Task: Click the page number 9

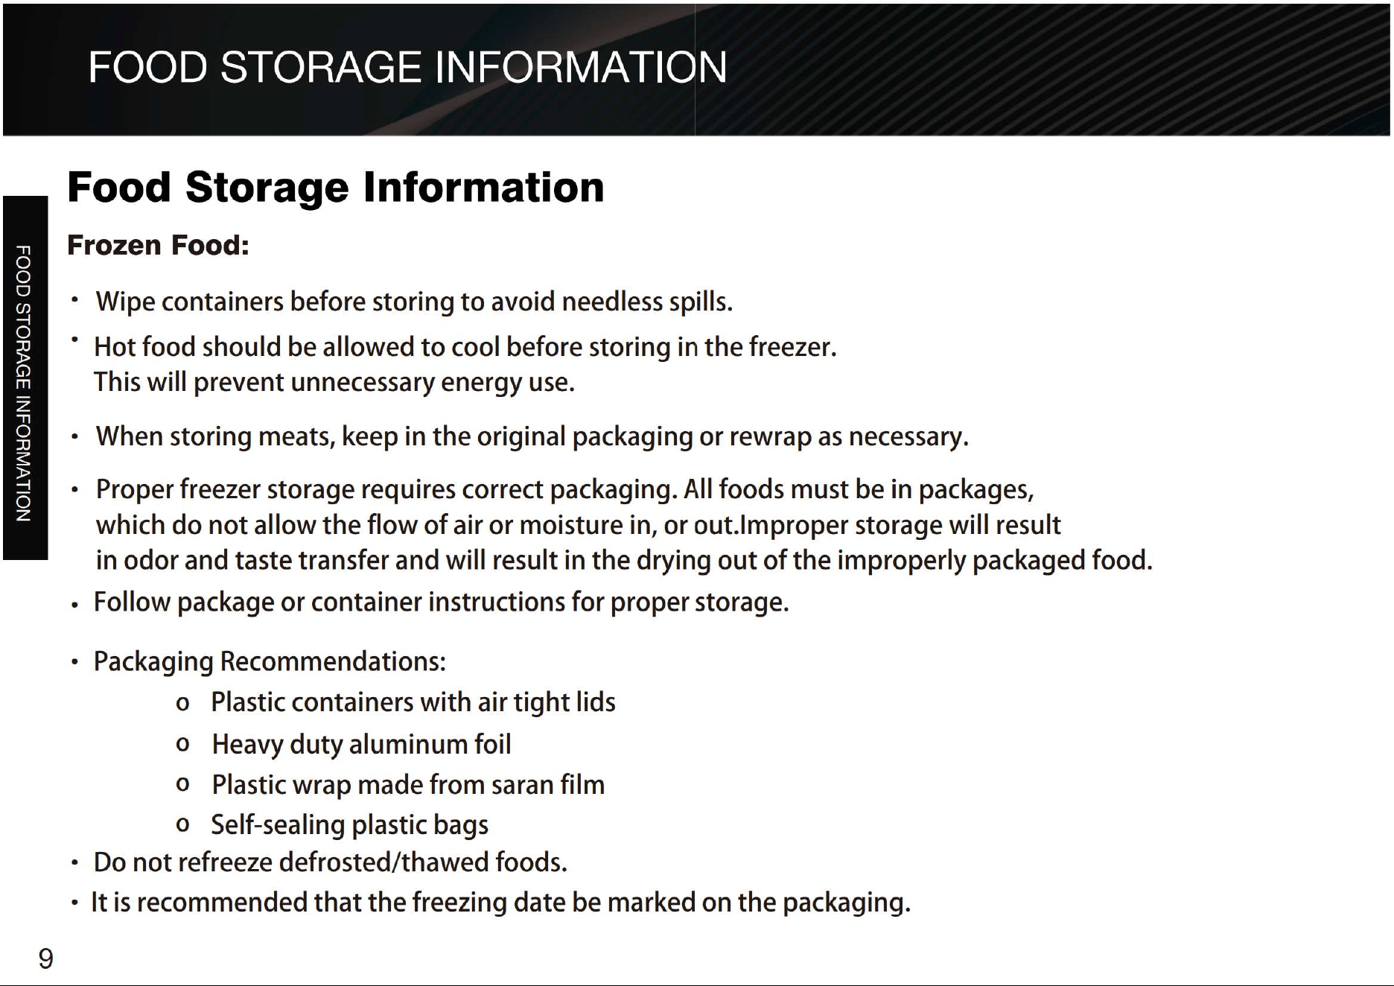Action: 46,958
